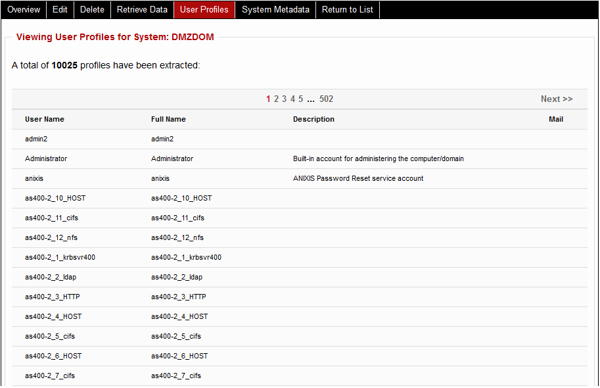Open the Edit tab
This screenshot has height=388, width=600.
point(60,9)
